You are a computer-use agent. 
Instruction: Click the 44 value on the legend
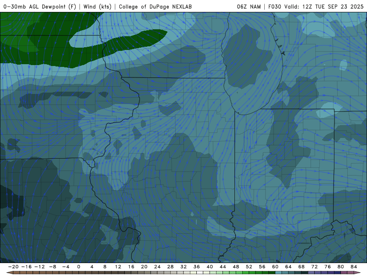[x=223, y=267]
